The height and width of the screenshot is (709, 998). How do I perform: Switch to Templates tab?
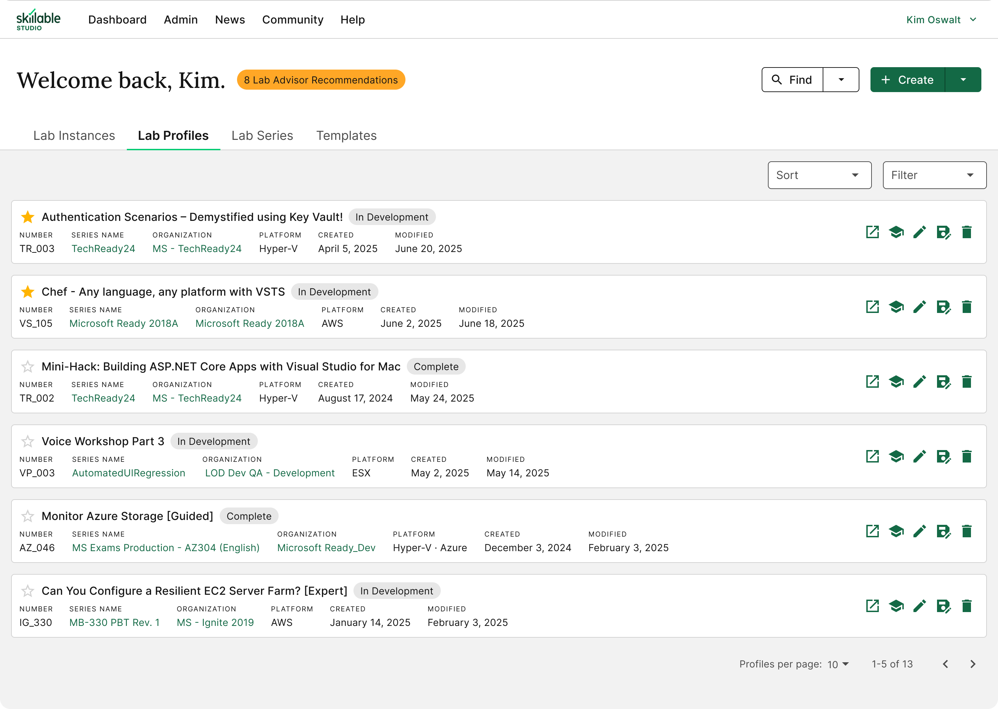point(346,135)
